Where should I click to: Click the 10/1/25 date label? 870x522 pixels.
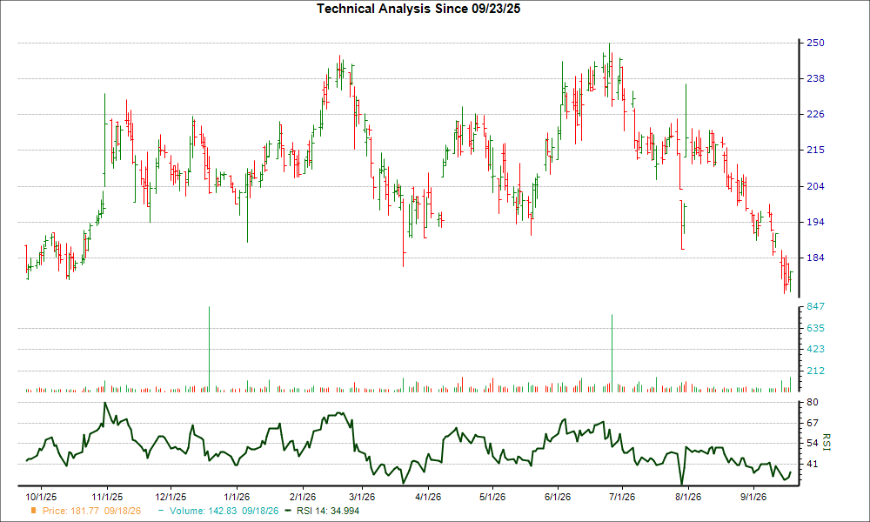41,497
